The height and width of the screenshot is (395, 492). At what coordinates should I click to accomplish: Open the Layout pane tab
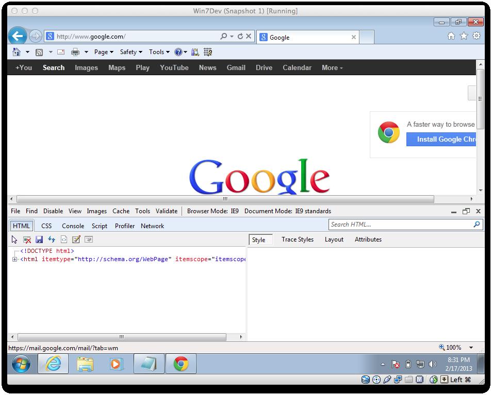(x=334, y=239)
